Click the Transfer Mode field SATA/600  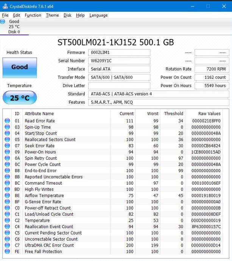point(119,78)
